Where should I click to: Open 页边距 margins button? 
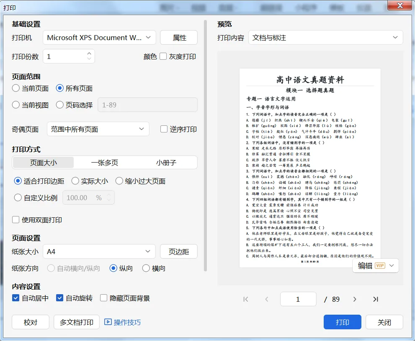tap(179, 252)
